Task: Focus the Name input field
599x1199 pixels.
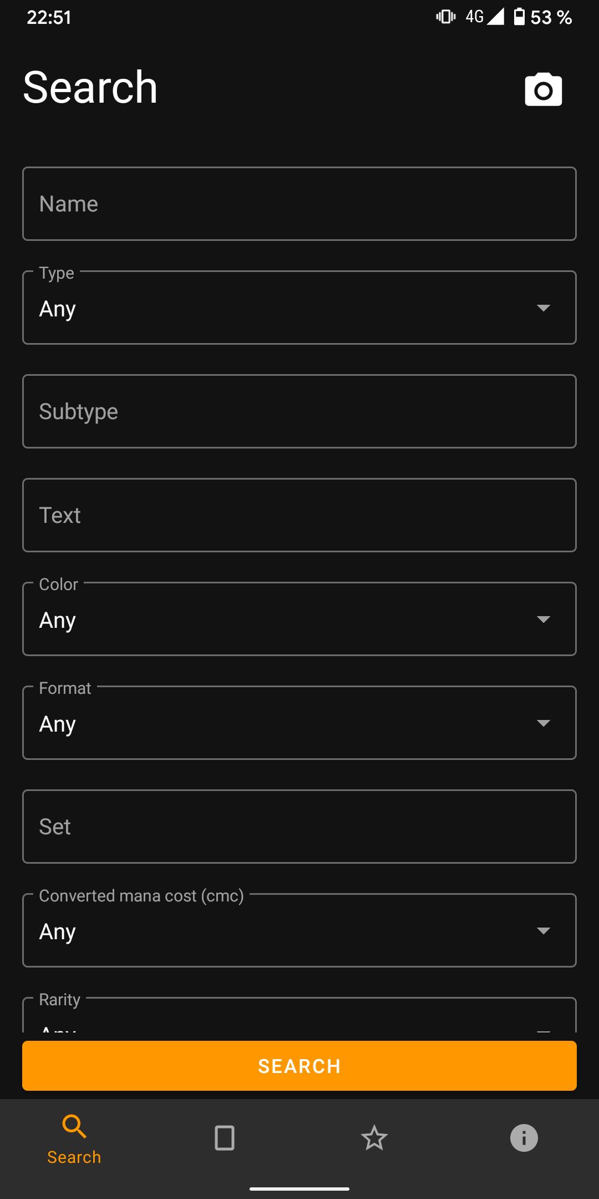Action: pos(299,204)
